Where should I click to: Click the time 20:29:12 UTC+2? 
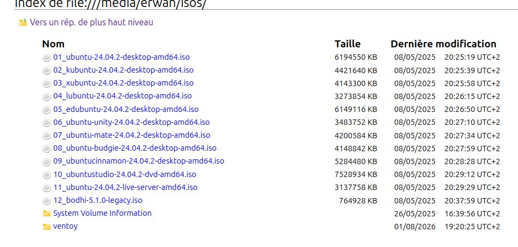coord(472,174)
